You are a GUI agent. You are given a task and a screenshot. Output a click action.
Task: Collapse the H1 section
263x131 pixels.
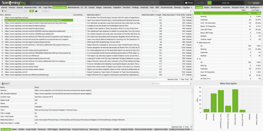coord(197,59)
